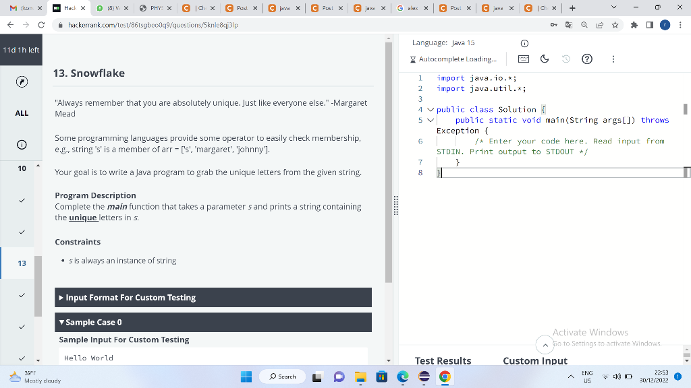Switch to the Test Results tab
This screenshot has width=691, height=388.
[443, 361]
